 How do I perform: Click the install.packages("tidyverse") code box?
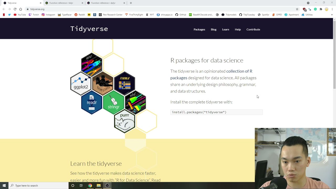216,112
